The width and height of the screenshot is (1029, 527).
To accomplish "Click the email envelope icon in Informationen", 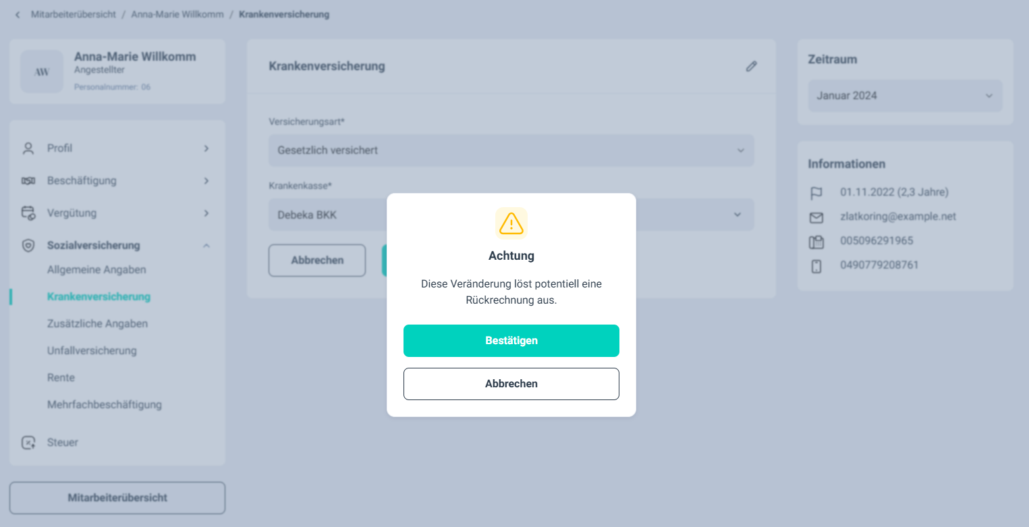I will 816,217.
